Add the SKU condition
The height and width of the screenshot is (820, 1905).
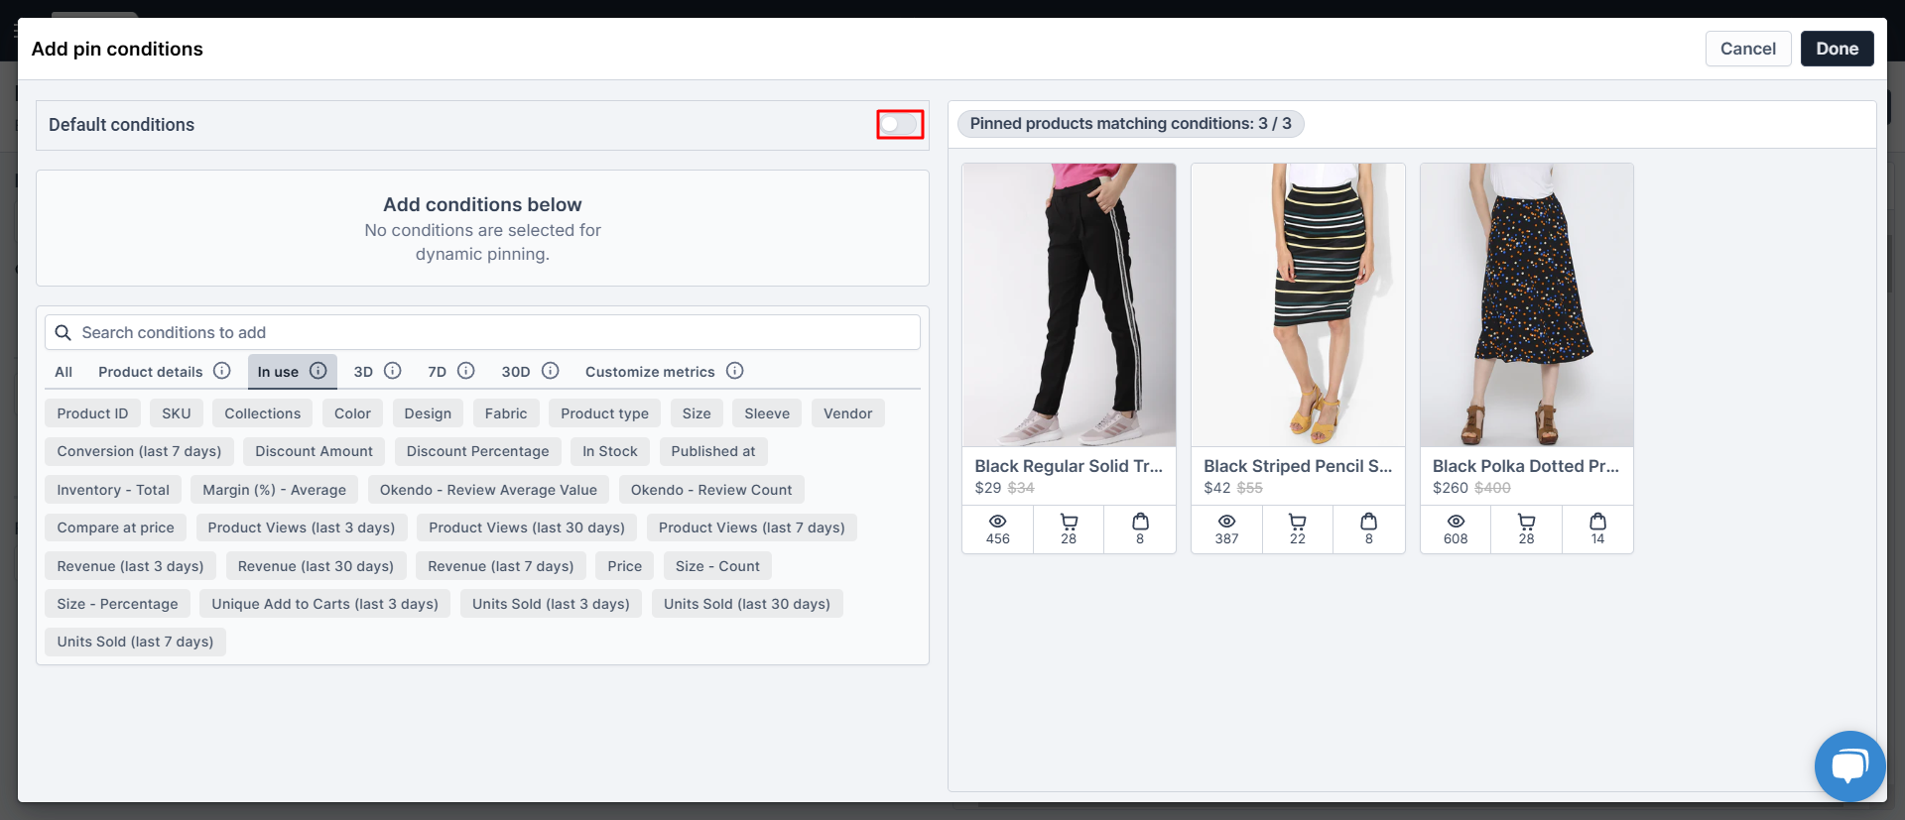tap(177, 413)
